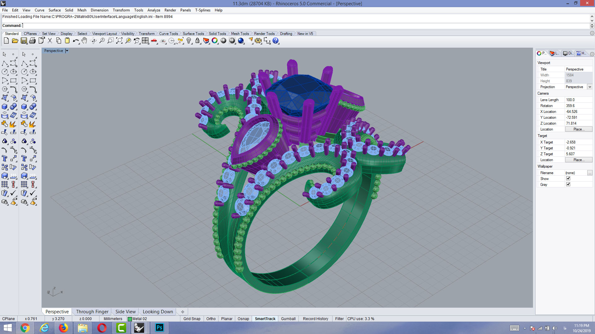
Task: Open the Filter status bar pane
Action: (x=339, y=319)
